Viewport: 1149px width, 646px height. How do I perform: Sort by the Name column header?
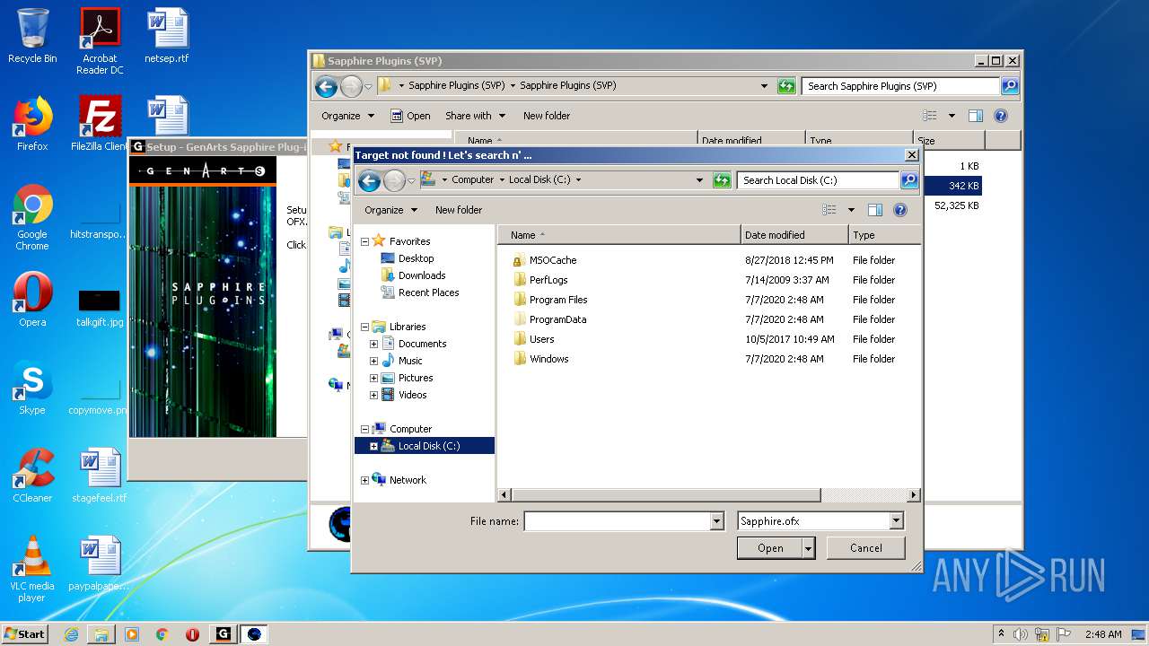point(619,235)
